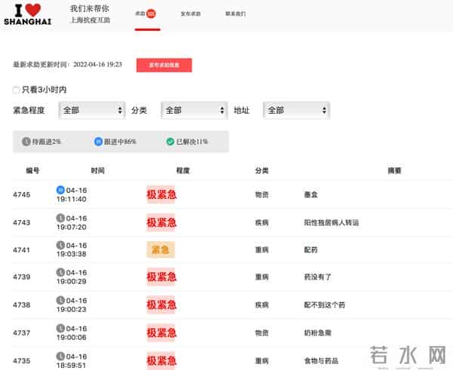Open the 地址 dropdown

click(x=297, y=110)
